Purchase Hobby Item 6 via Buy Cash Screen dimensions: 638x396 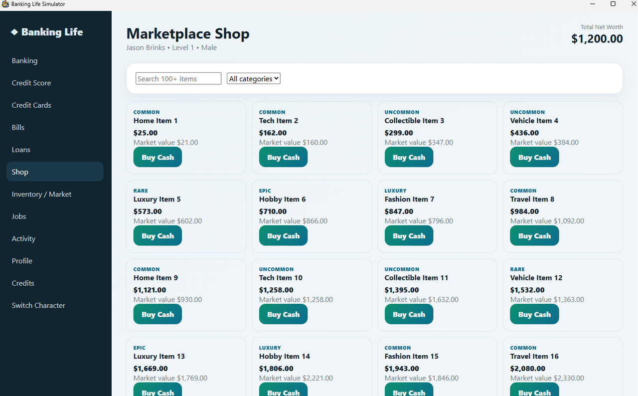pyautogui.click(x=283, y=236)
